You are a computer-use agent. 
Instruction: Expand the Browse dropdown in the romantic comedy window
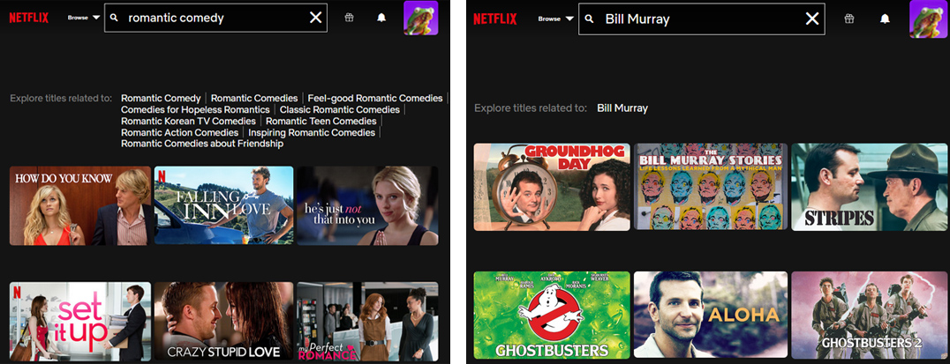tap(84, 18)
